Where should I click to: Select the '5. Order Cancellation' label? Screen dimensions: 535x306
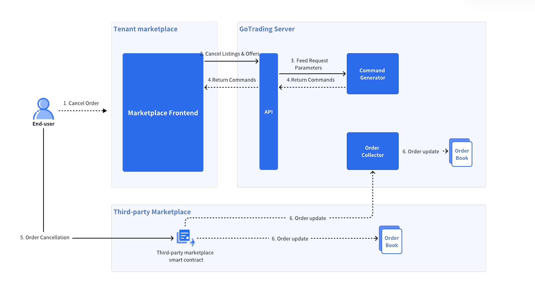45,238
